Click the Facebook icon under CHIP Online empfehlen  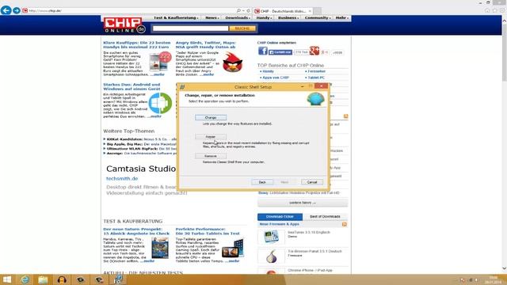pyautogui.click(x=262, y=51)
